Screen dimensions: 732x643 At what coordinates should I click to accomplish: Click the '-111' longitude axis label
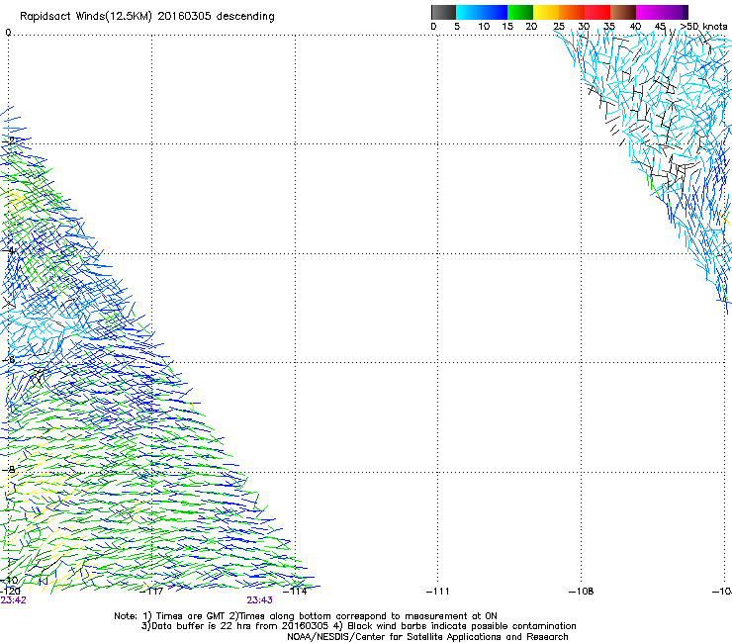pos(438,592)
